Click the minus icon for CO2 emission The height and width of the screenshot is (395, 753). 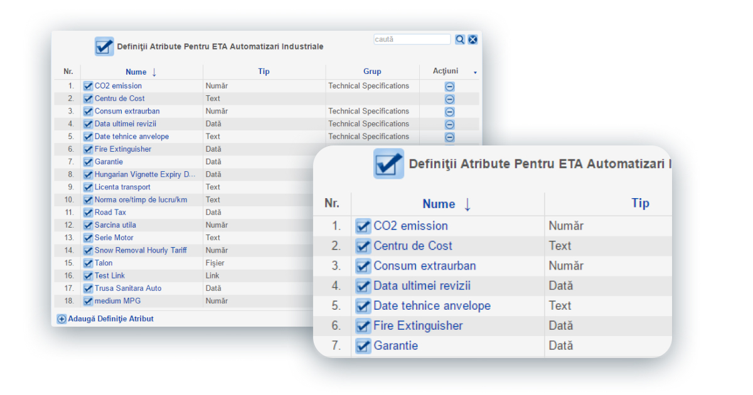(449, 87)
